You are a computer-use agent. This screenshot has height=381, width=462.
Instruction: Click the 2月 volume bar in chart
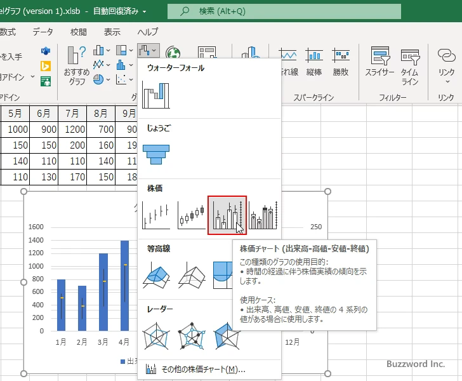coord(82,308)
